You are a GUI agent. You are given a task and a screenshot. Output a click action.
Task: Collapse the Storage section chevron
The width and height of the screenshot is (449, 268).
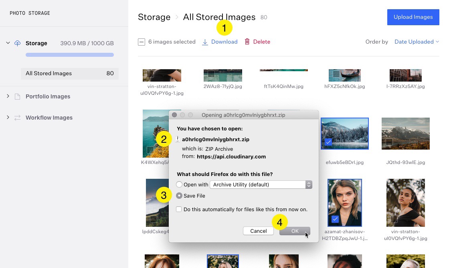[x=8, y=43]
